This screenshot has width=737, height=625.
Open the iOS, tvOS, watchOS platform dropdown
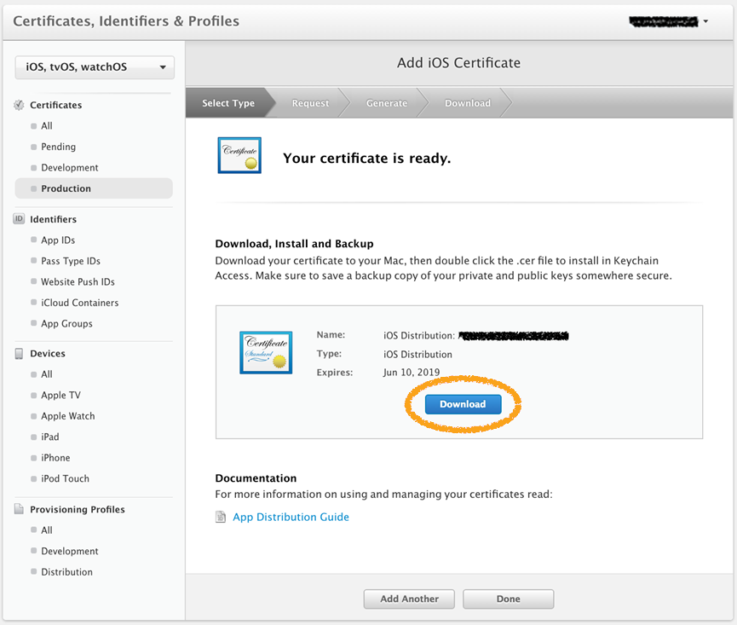click(x=95, y=67)
